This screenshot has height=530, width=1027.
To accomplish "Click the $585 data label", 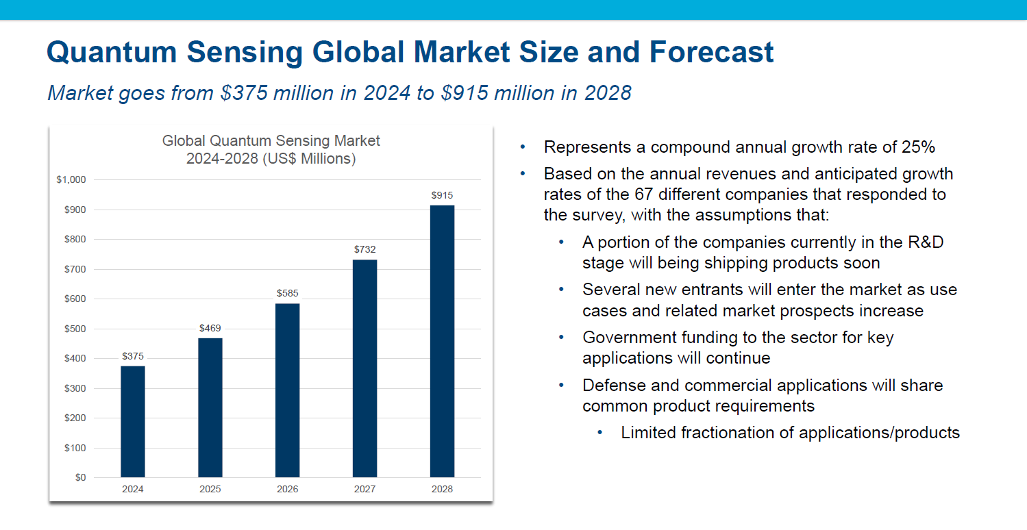I will coord(288,293).
